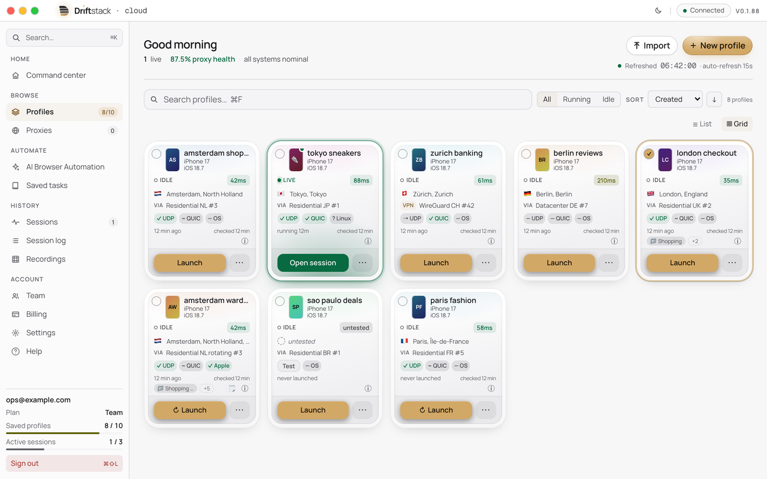The width and height of the screenshot is (767, 479).
Task: Click the sort direction arrow icon
Action: 714,99
